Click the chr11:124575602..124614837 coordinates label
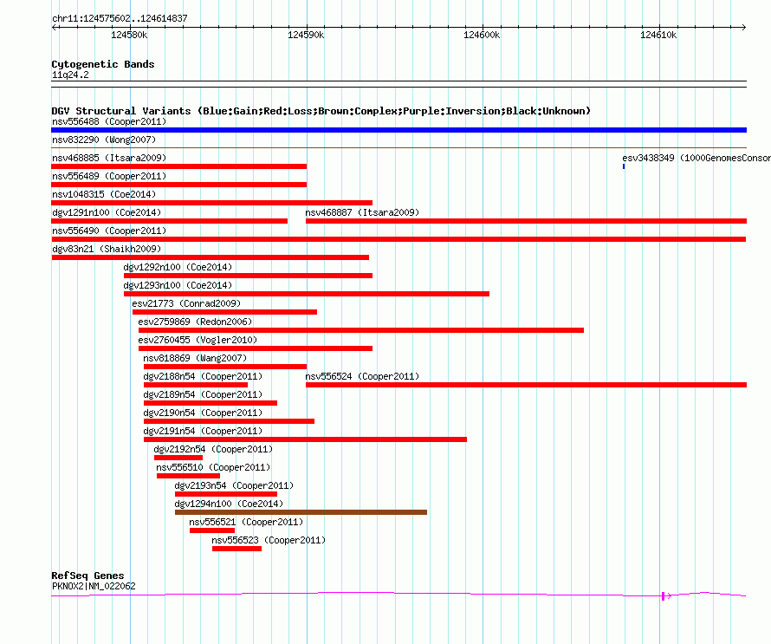 pyautogui.click(x=120, y=18)
